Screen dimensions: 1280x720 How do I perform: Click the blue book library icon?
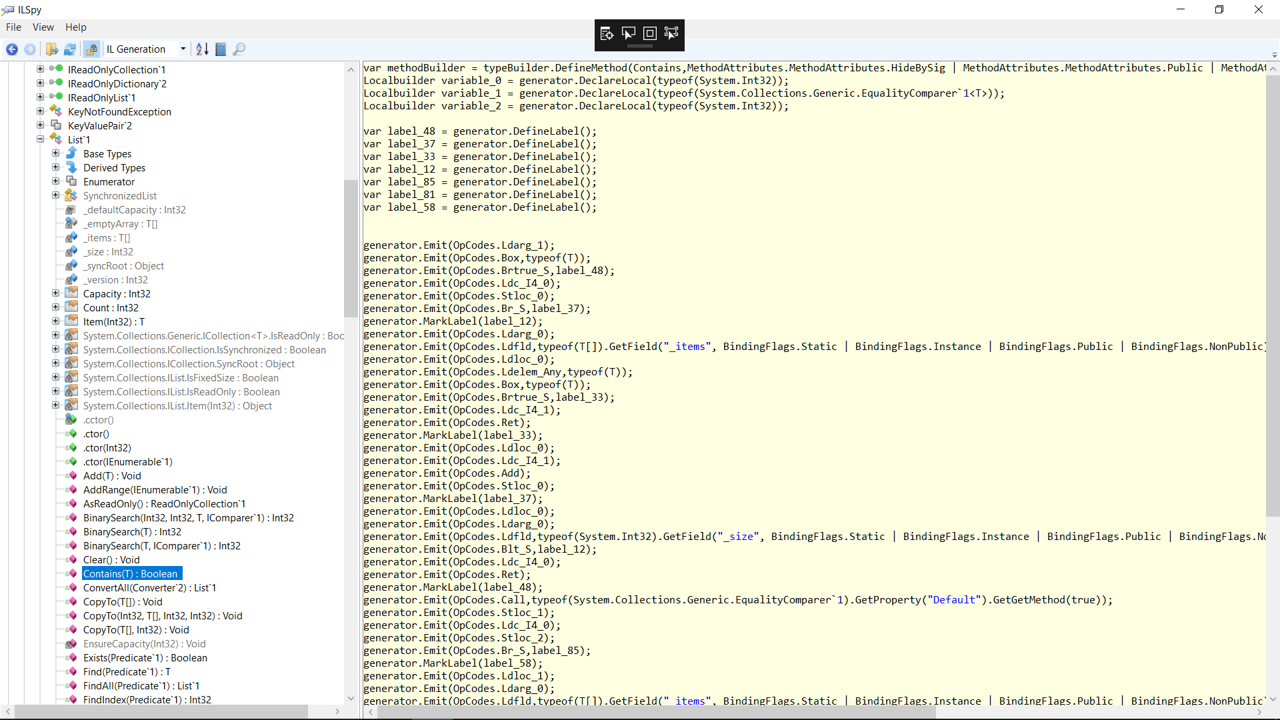pyautogui.click(x=221, y=49)
